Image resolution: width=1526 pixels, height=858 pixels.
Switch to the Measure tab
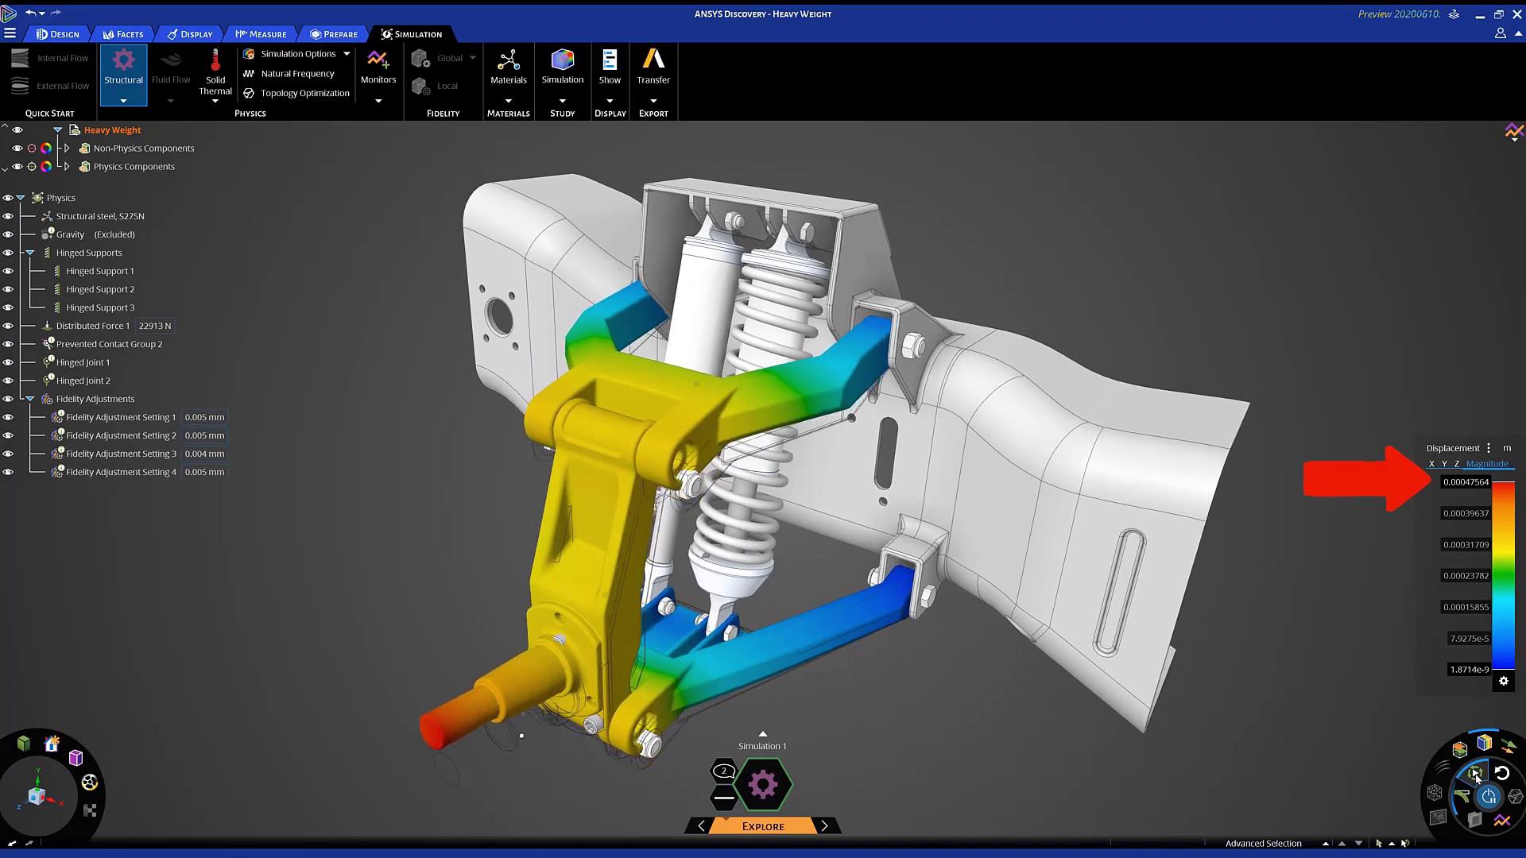pos(261,34)
